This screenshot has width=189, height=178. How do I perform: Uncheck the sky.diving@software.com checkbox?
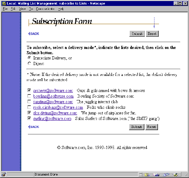coord(29,113)
